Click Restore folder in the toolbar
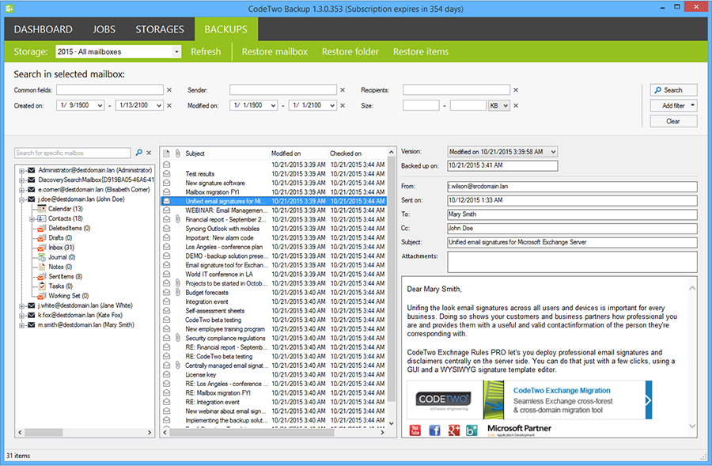 350,51
